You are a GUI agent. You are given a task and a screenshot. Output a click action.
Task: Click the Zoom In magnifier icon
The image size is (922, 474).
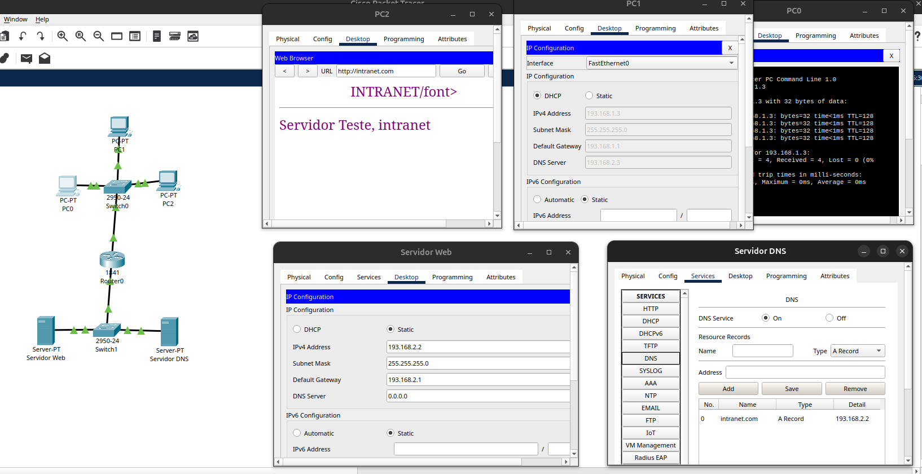tap(63, 36)
